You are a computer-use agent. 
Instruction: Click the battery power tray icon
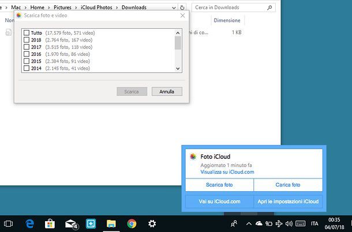[x=269, y=224]
